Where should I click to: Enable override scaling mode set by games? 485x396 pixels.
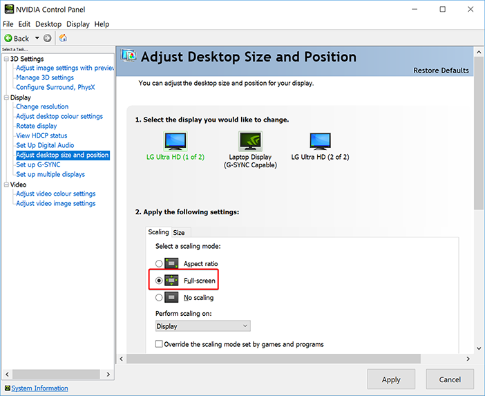point(160,343)
